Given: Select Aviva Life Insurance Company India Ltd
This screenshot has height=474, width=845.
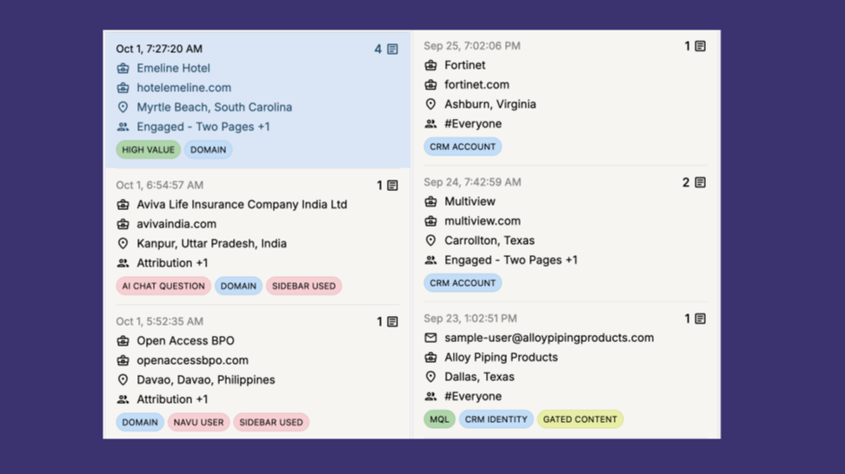Looking at the screenshot, I should [242, 205].
